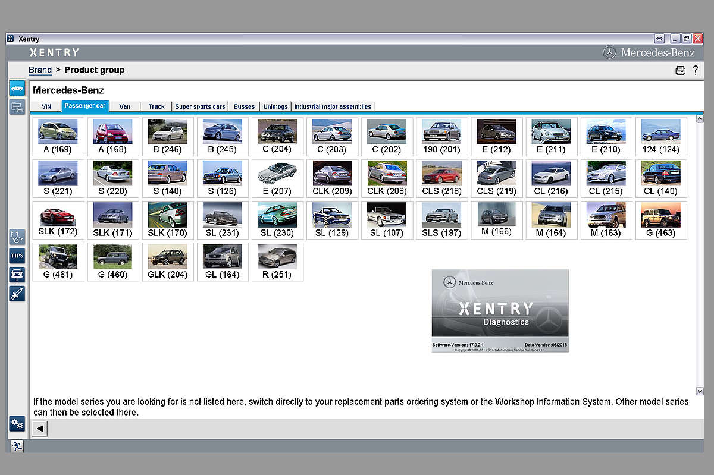
Task: Select model series A (168)
Action: [x=112, y=137]
